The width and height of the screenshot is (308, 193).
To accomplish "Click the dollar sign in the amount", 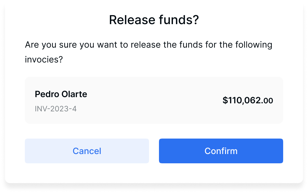I will [x=225, y=100].
